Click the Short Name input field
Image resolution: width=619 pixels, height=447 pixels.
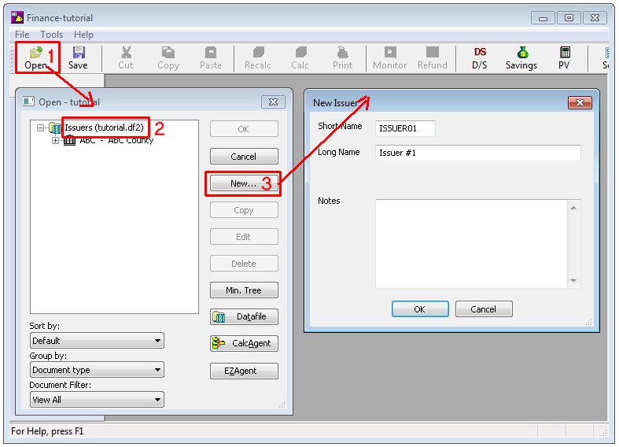coord(405,127)
